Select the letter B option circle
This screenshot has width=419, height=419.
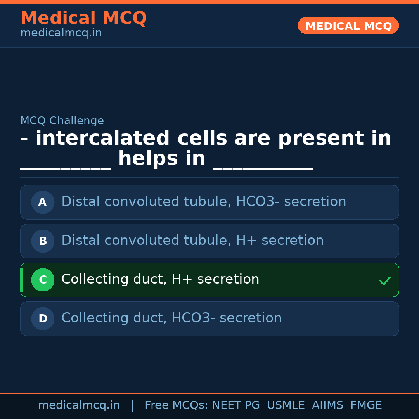tap(43, 241)
